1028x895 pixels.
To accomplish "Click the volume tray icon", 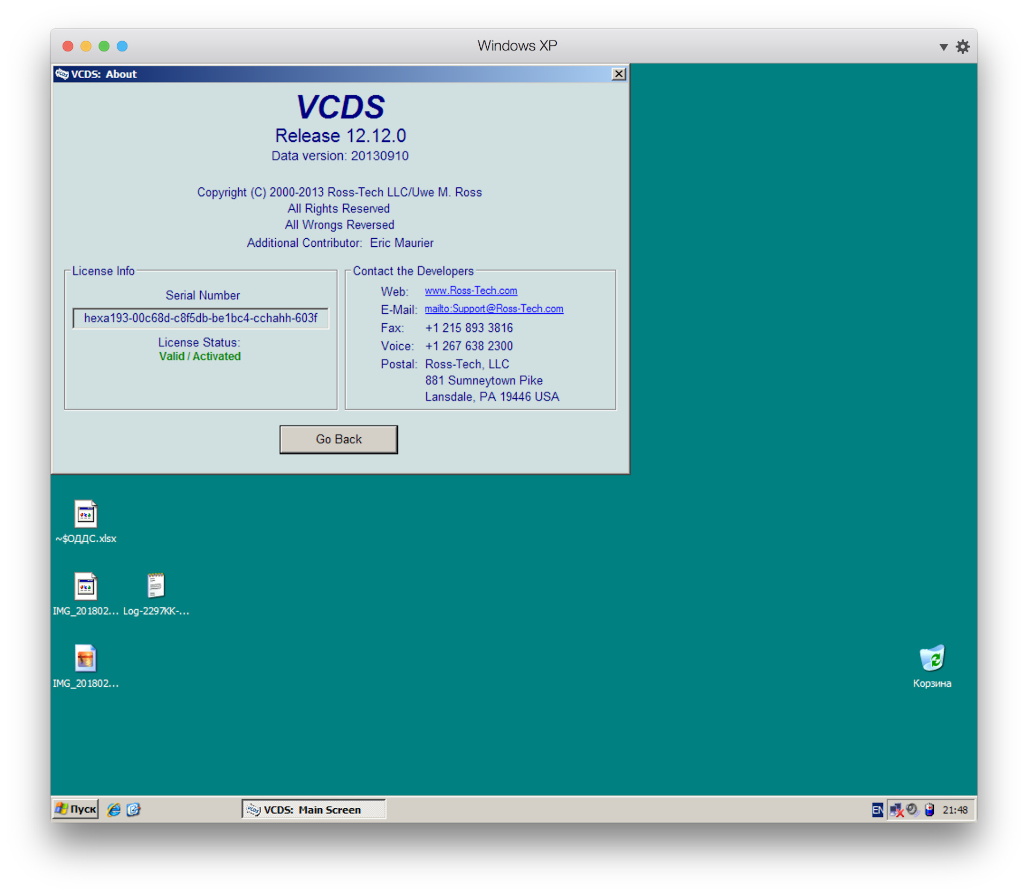I will tap(912, 810).
